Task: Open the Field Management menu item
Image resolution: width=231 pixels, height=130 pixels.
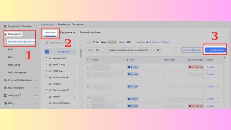Action: pyautogui.click(x=18, y=73)
